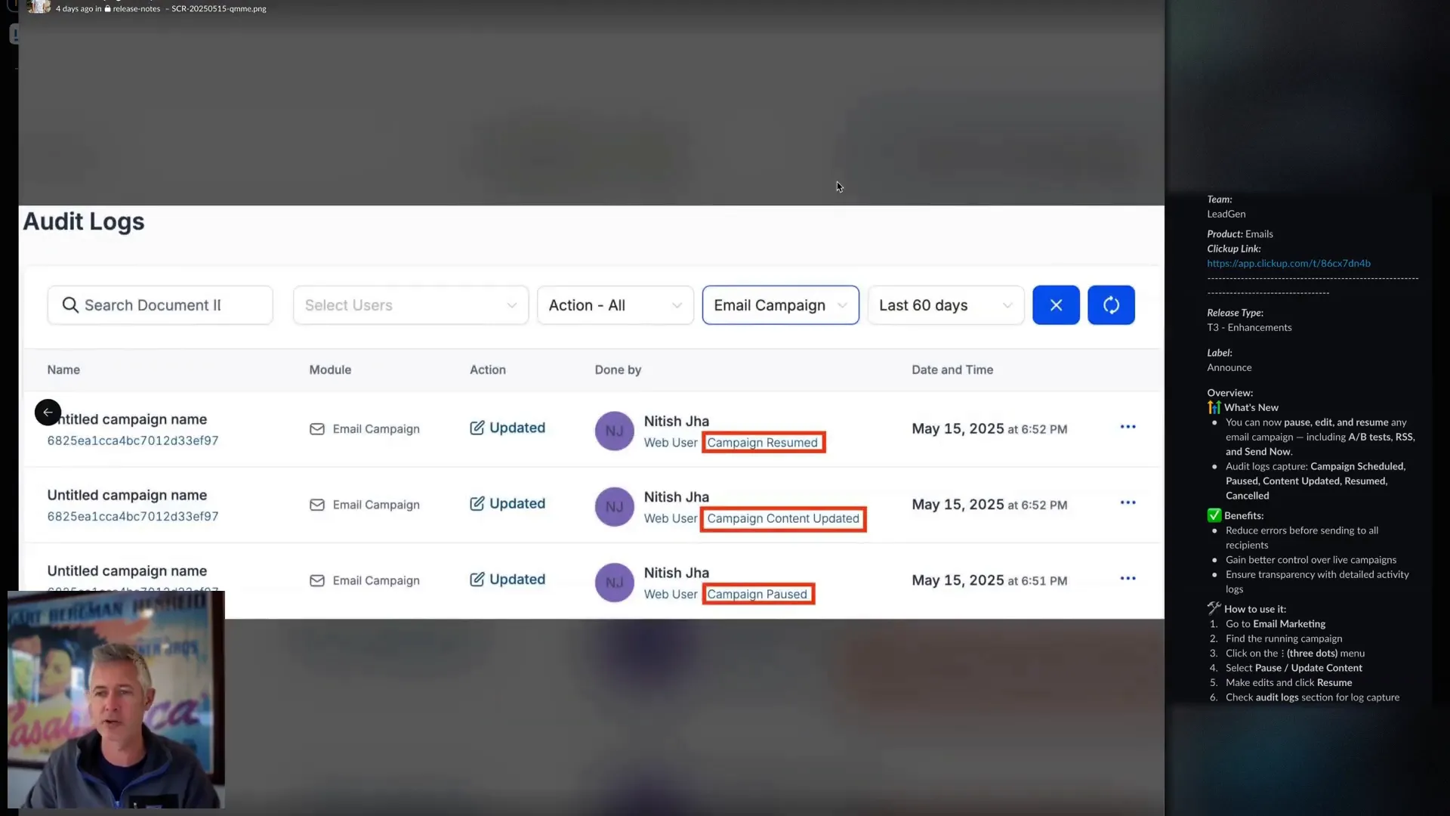Open the Email Campaign module dropdown

781,305
